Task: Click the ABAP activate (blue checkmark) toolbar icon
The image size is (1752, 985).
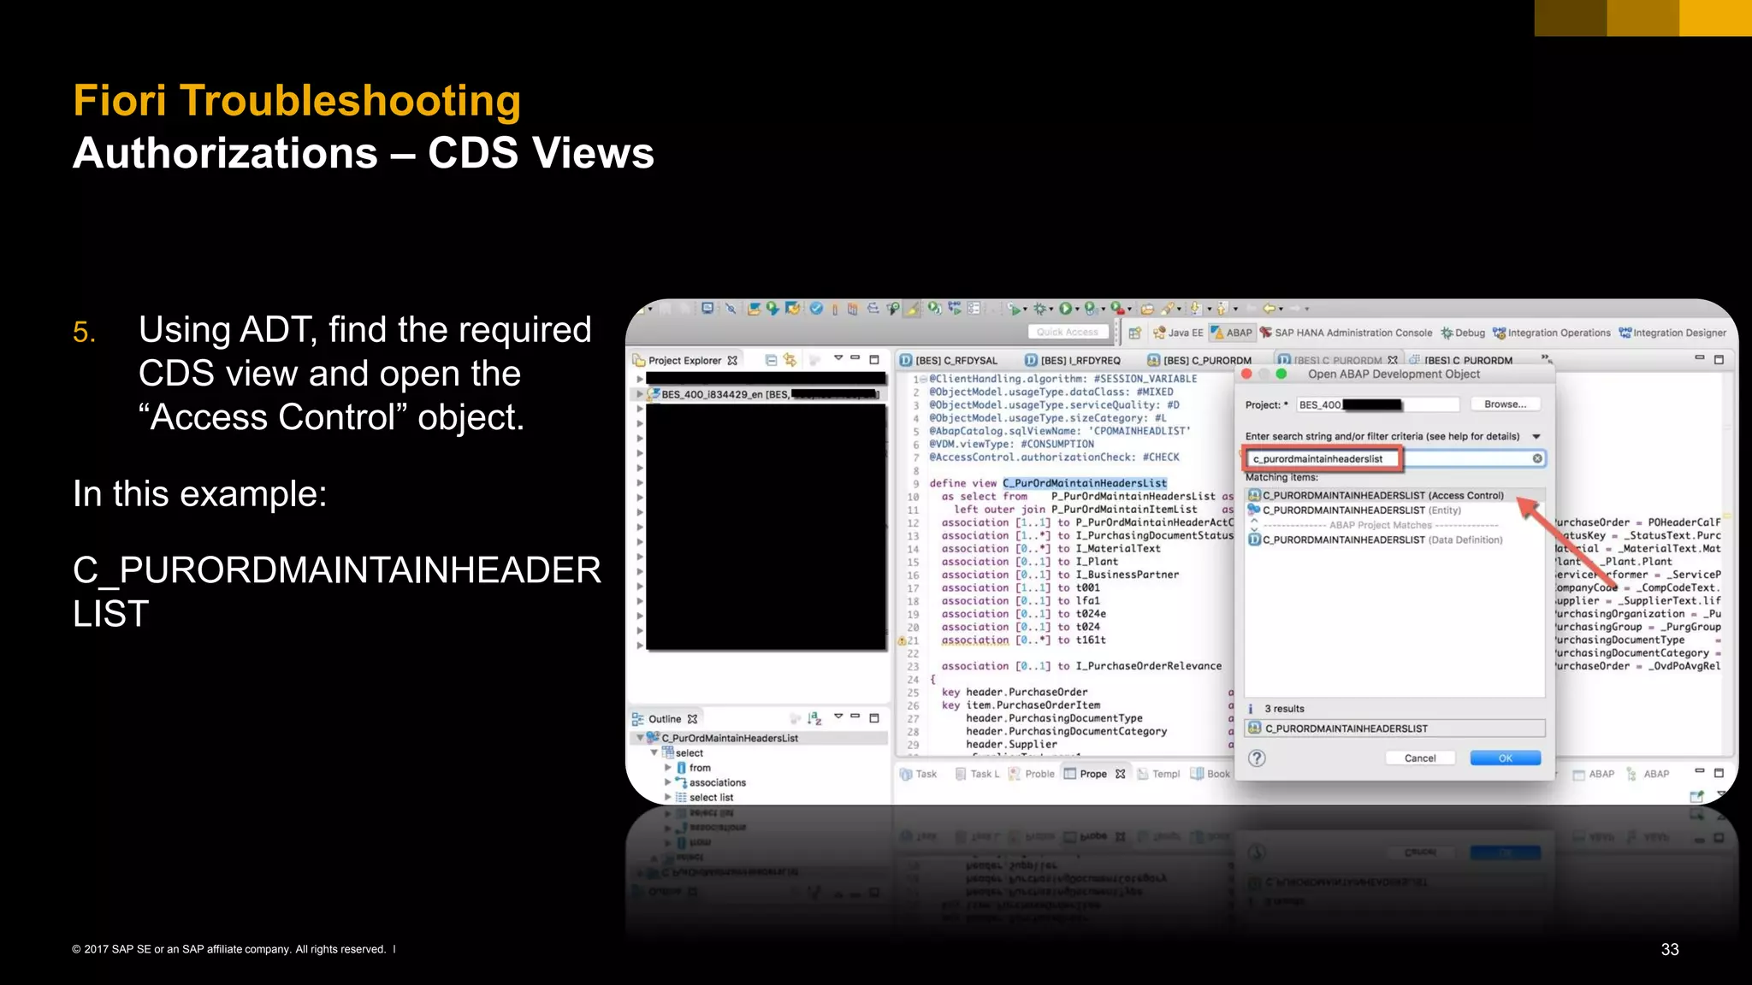Action: coord(816,309)
